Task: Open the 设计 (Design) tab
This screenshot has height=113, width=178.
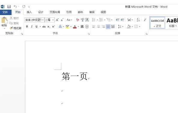Action: (41, 12)
